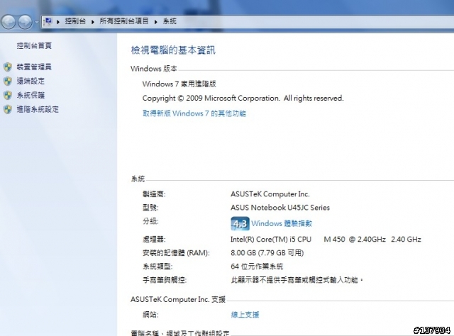Click the 安裝的記憶體 (RAM) label
The width and height of the screenshot is (454, 336).
(176, 253)
